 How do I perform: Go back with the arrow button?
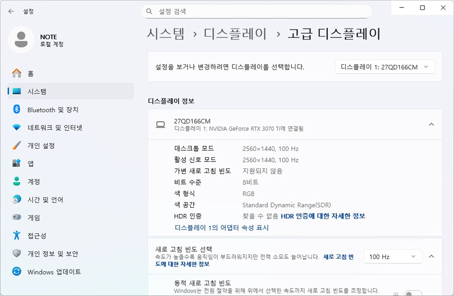[11, 11]
